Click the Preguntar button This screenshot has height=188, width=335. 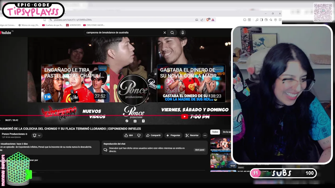[173, 135]
